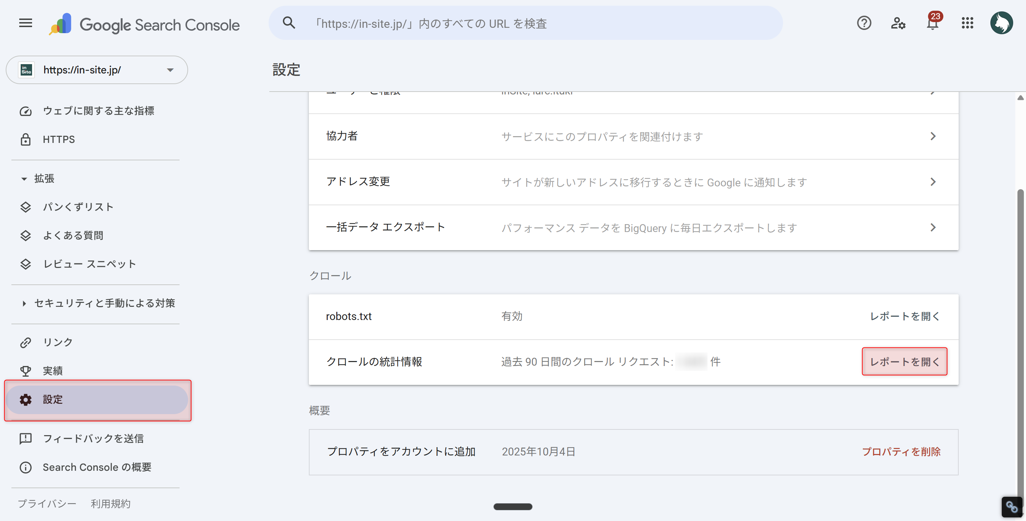The height and width of the screenshot is (521, 1026).
Task: Click the URL inspection search field
Action: coord(526,23)
